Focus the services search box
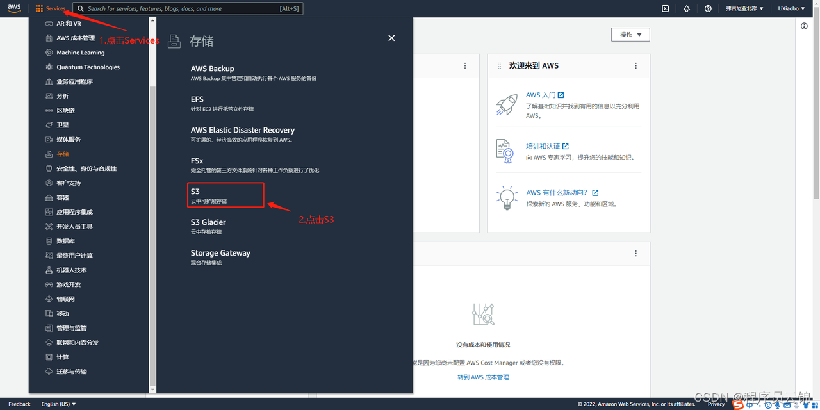The width and height of the screenshot is (820, 410). (x=188, y=8)
